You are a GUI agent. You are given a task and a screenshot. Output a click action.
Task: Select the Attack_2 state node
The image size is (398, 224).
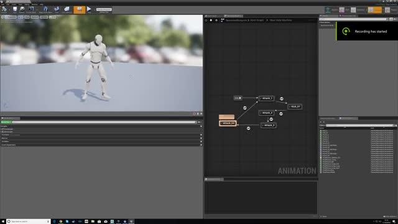click(266, 113)
